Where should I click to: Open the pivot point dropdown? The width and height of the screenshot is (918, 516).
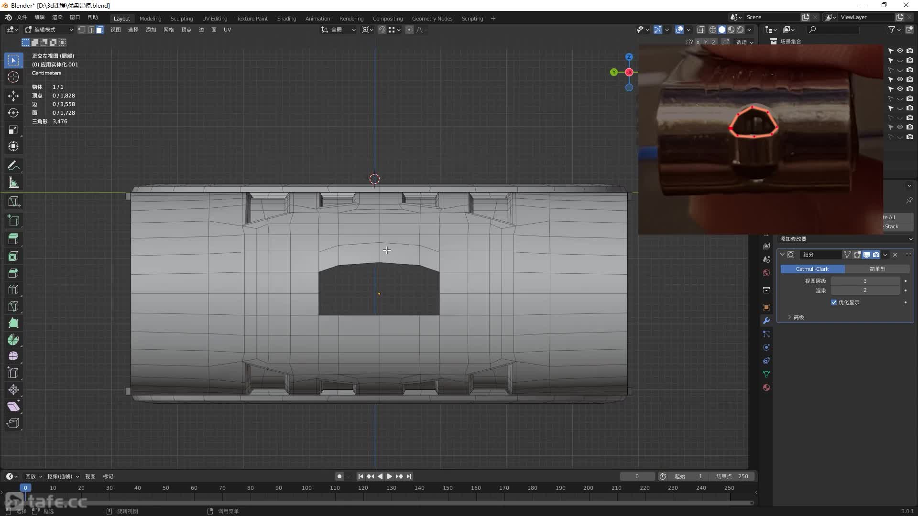(367, 30)
